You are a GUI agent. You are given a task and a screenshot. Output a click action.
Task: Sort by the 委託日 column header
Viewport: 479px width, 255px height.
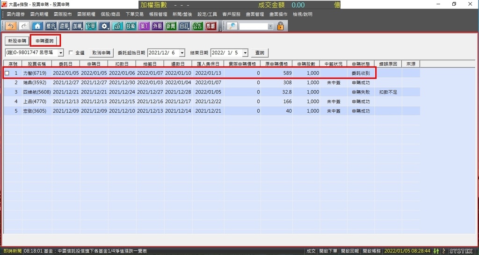click(x=65, y=64)
